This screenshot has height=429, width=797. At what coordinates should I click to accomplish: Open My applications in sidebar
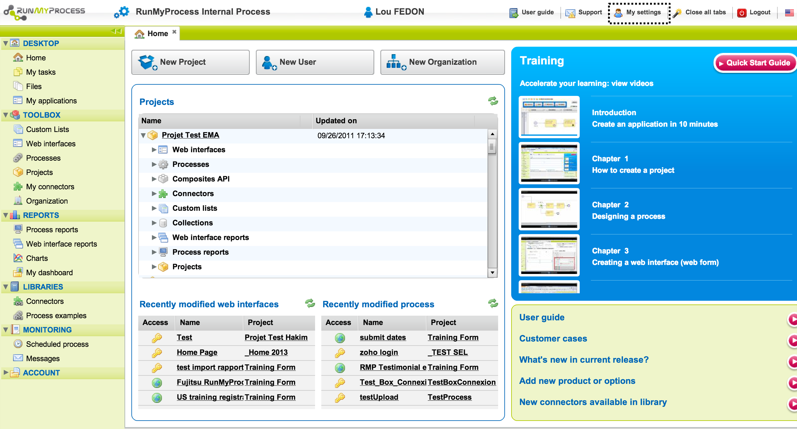[x=51, y=101]
